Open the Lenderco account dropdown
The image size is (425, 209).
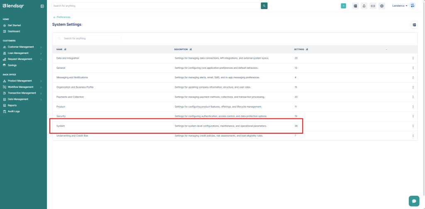(400, 6)
